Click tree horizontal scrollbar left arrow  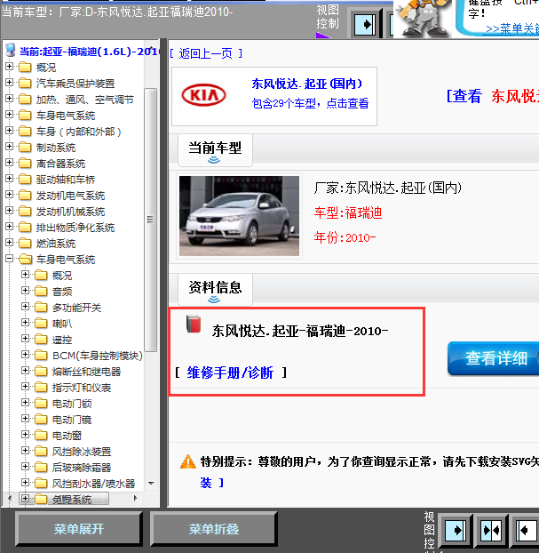(10, 499)
